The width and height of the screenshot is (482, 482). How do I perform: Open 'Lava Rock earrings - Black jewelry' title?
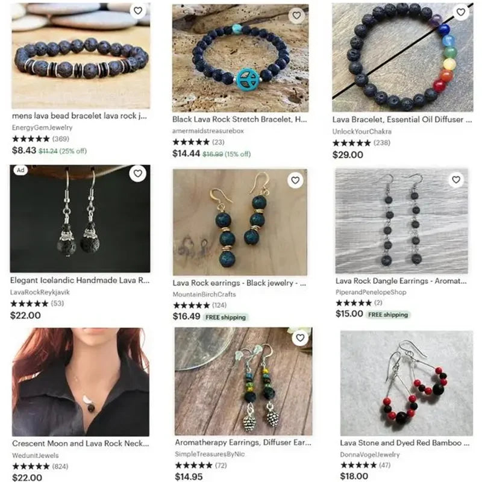click(239, 283)
